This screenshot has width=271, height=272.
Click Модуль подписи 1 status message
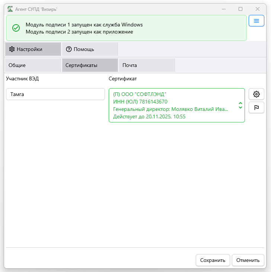coord(84,25)
